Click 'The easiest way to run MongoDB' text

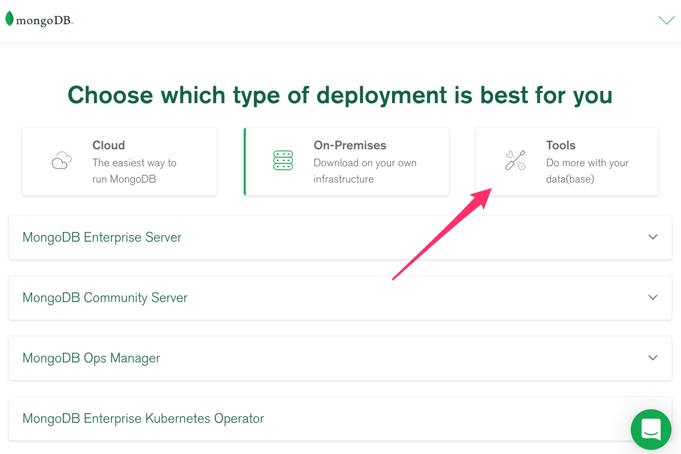[x=134, y=171]
